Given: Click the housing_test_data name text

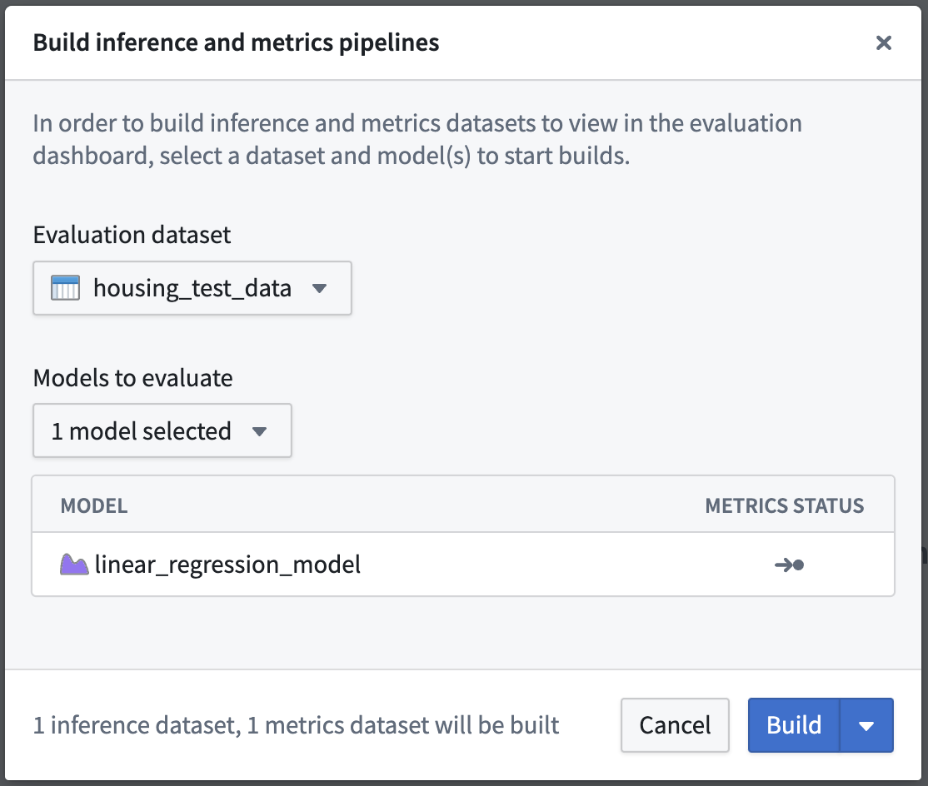Looking at the screenshot, I should (x=192, y=289).
